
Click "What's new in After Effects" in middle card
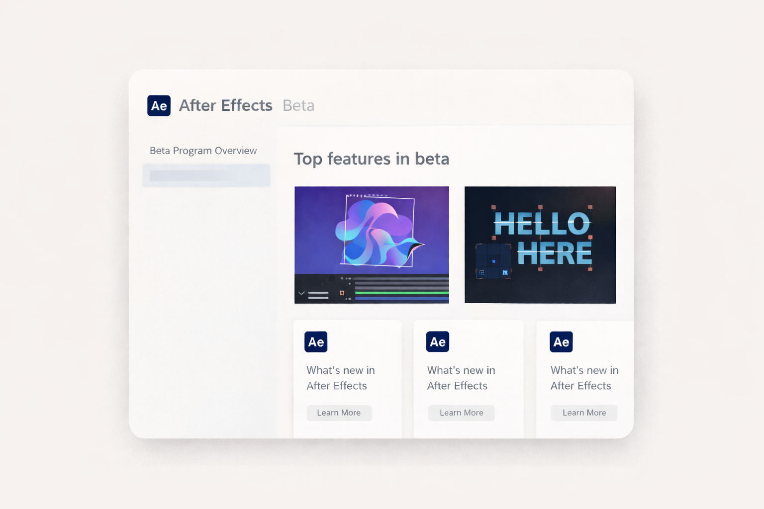click(x=461, y=378)
